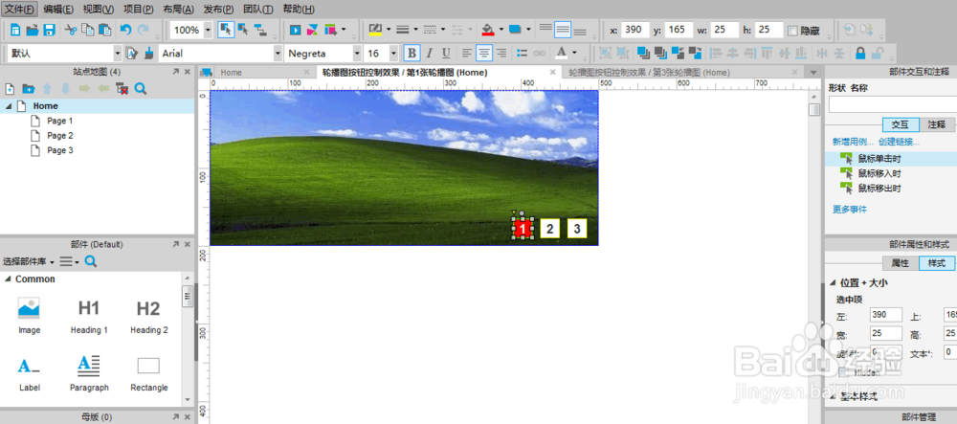Delete the selected page in sitemap

click(122, 89)
